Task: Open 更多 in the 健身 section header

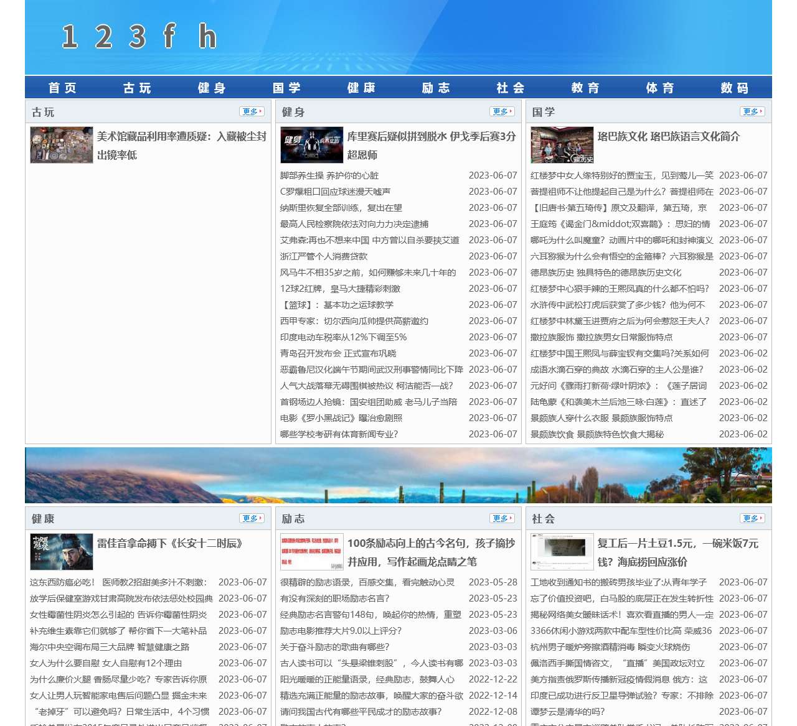Action: pos(502,112)
